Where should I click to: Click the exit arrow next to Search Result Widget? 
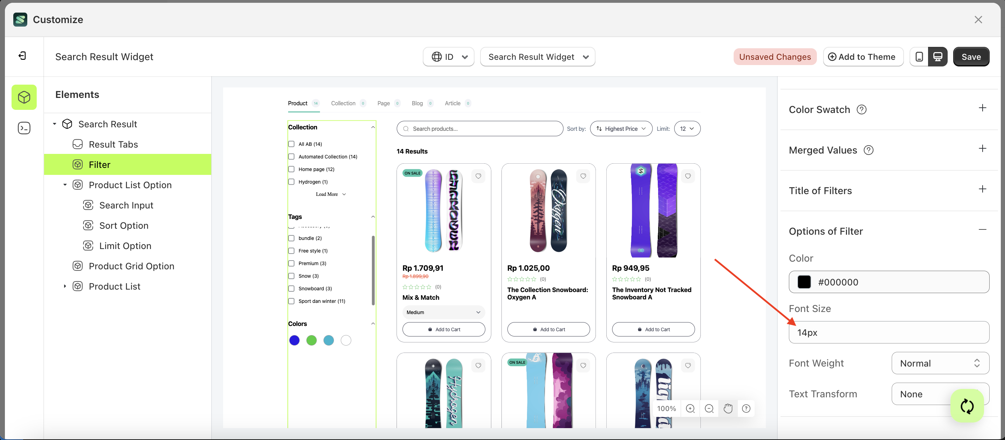pos(23,56)
